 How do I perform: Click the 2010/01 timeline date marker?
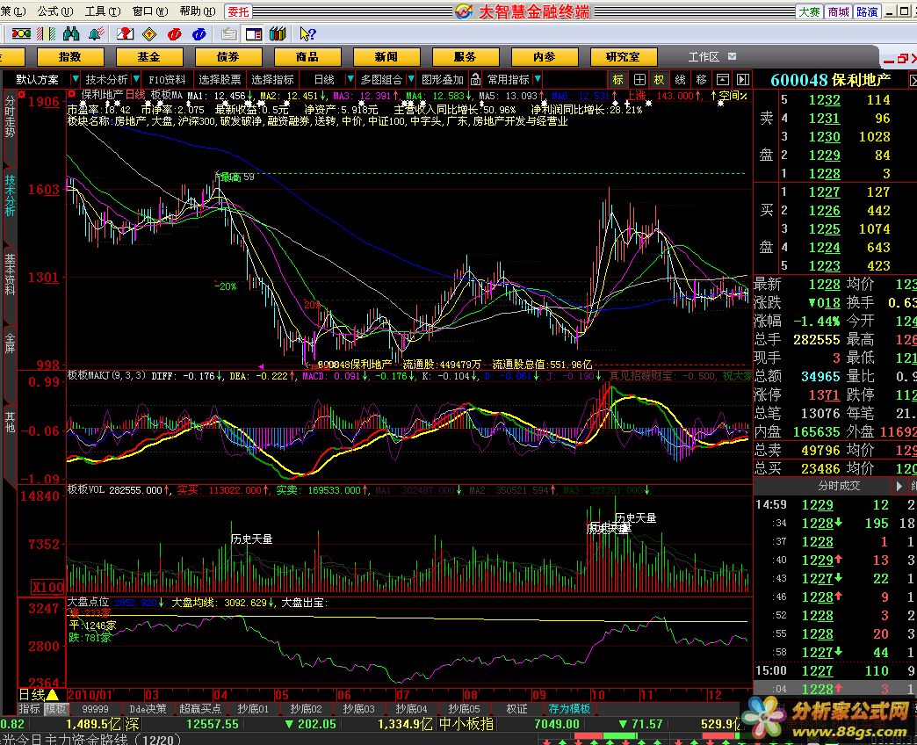coord(90,695)
